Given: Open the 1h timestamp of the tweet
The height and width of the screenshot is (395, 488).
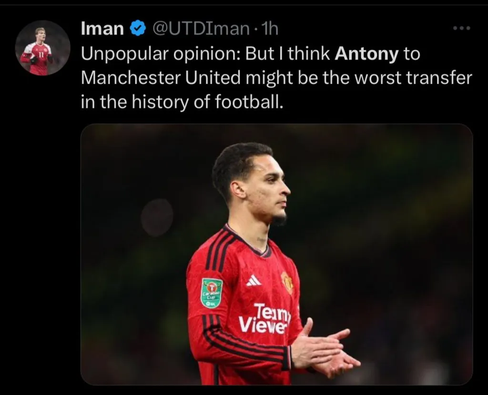Looking at the screenshot, I should [269, 29].
